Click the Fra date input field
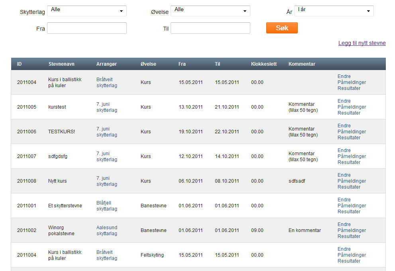 click(x=87, y=28)
